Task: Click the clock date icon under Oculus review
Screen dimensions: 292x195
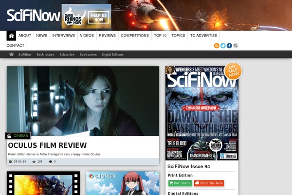Action: coord(10,161)
